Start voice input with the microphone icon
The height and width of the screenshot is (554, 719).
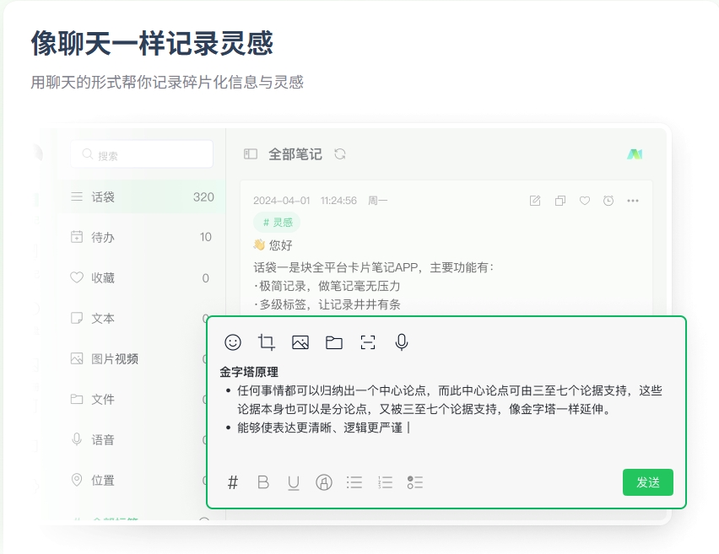402,342
